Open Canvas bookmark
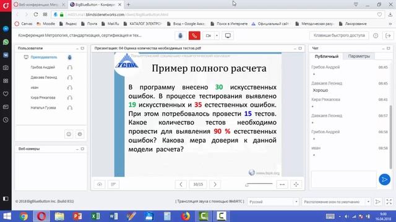The height and width of the screenshot is (222, 396). pyautogui.click(x=24, y=23)
